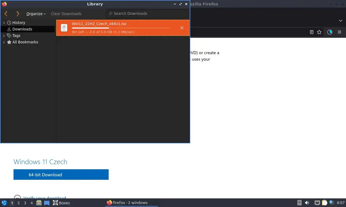The height and width of the screenshot is (207, 346).
Task: Open the clipboard manager tray icon
Action: [x=324, y=203]
